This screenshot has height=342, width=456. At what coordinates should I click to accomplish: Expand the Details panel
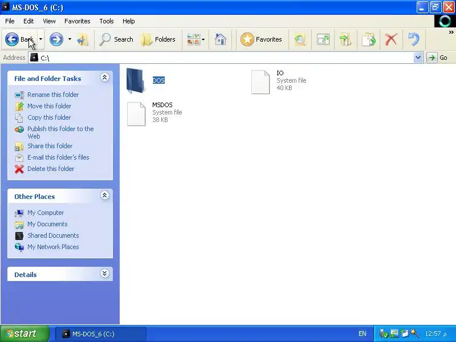(105, 274)
